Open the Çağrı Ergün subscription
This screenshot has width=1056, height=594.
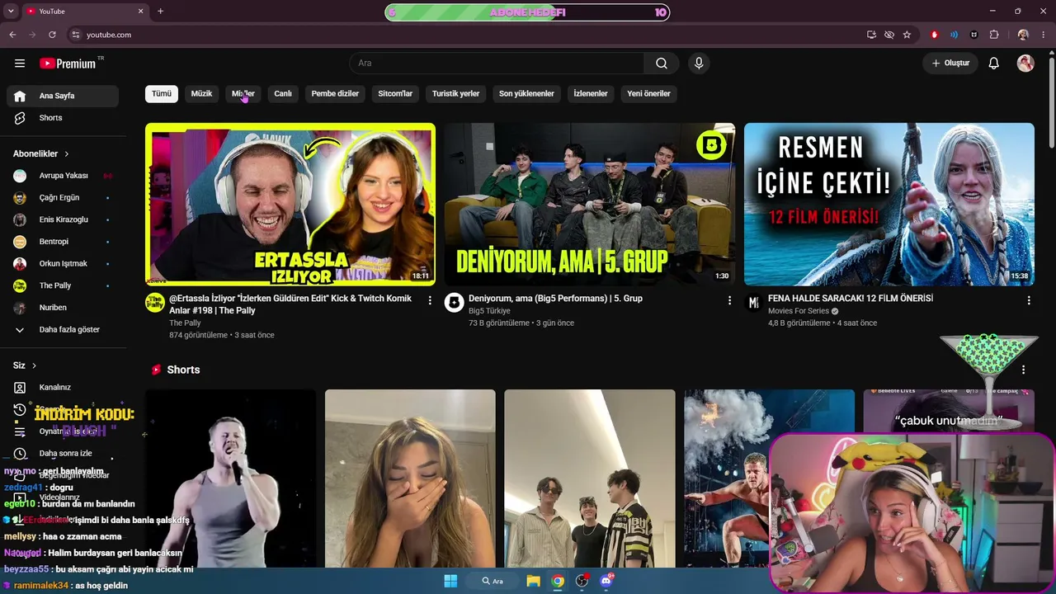pyautogui.click(x=63, y=198)
